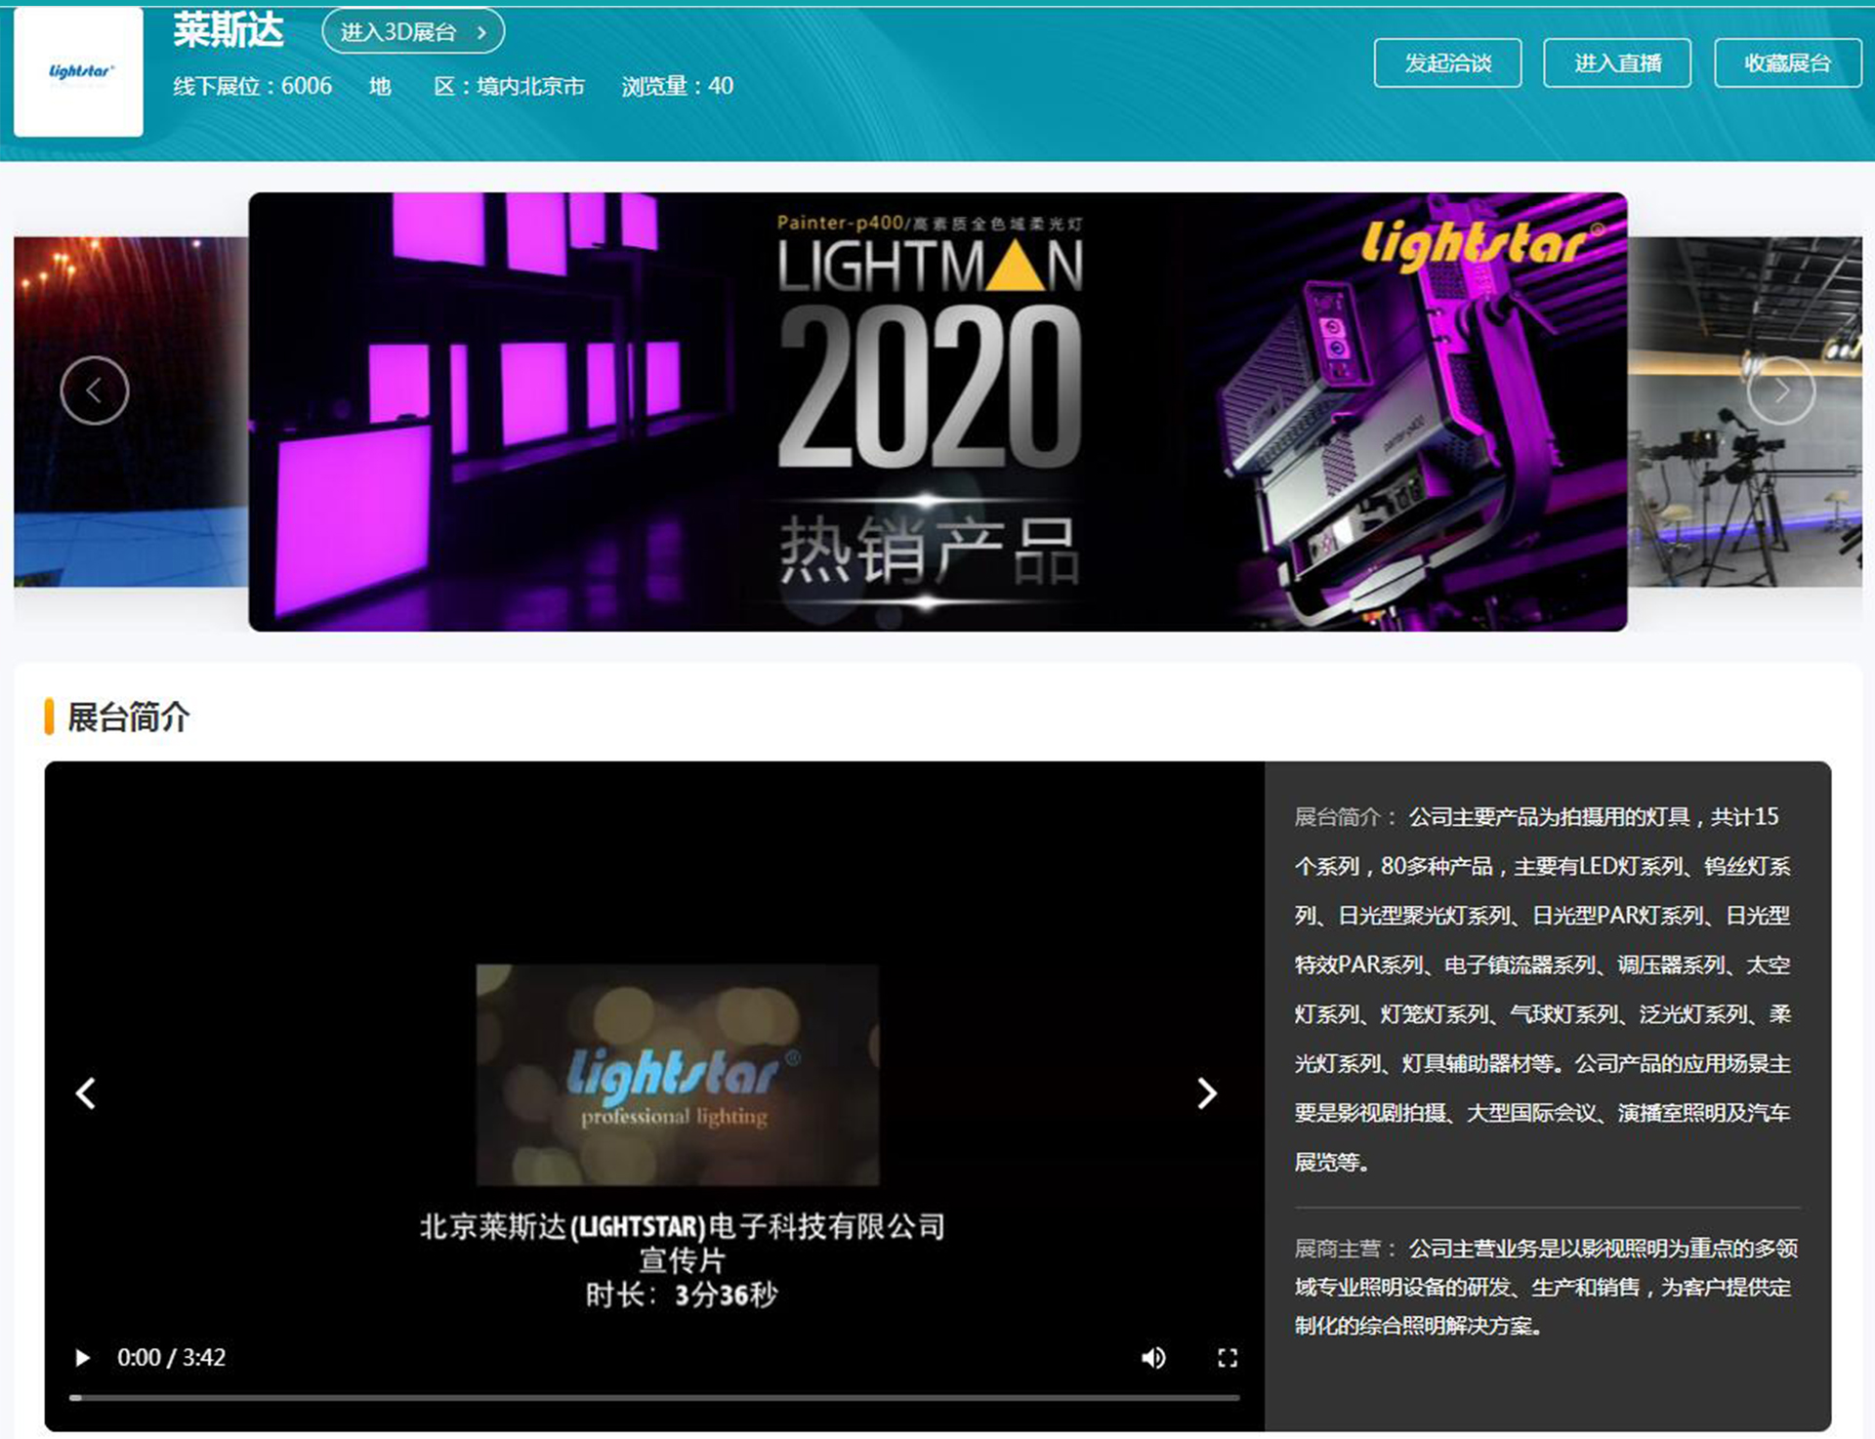Click the 时长：3分36秒 caption
Viewport: 1875px width, 1439px height.
point(682,1295)
